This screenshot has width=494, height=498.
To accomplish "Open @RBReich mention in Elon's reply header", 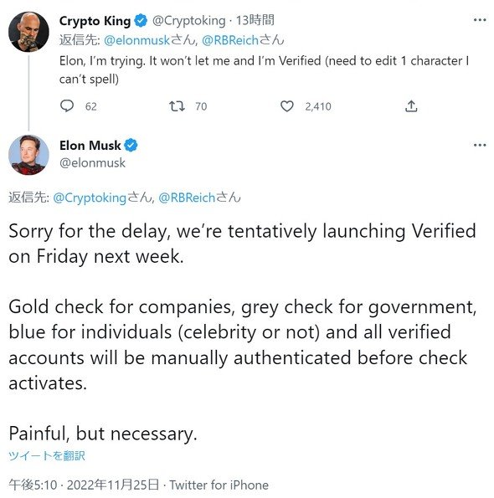I will [x=187, y=198].
